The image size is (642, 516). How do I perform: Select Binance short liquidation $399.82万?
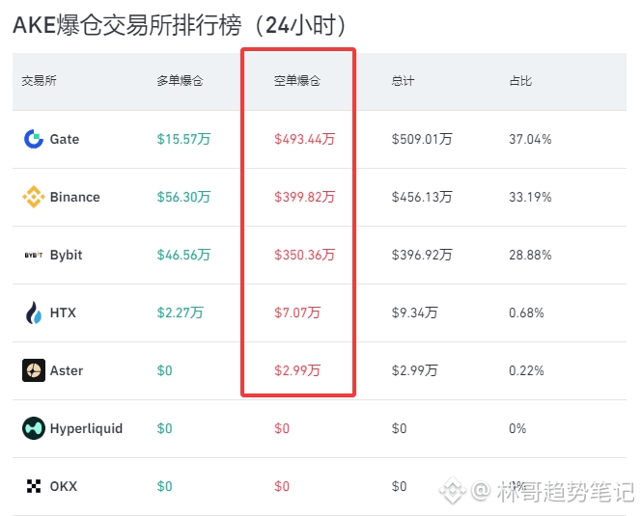tap(305, 197)
